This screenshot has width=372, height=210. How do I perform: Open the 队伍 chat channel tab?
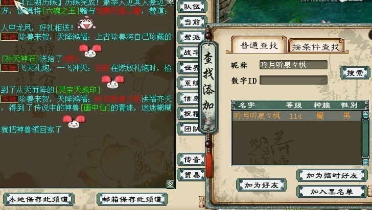[x=192, y=7]
